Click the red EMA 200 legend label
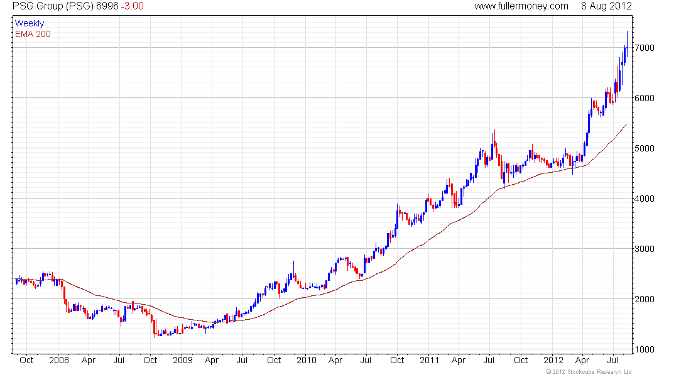691x377 pixels. tap(33, 34)
